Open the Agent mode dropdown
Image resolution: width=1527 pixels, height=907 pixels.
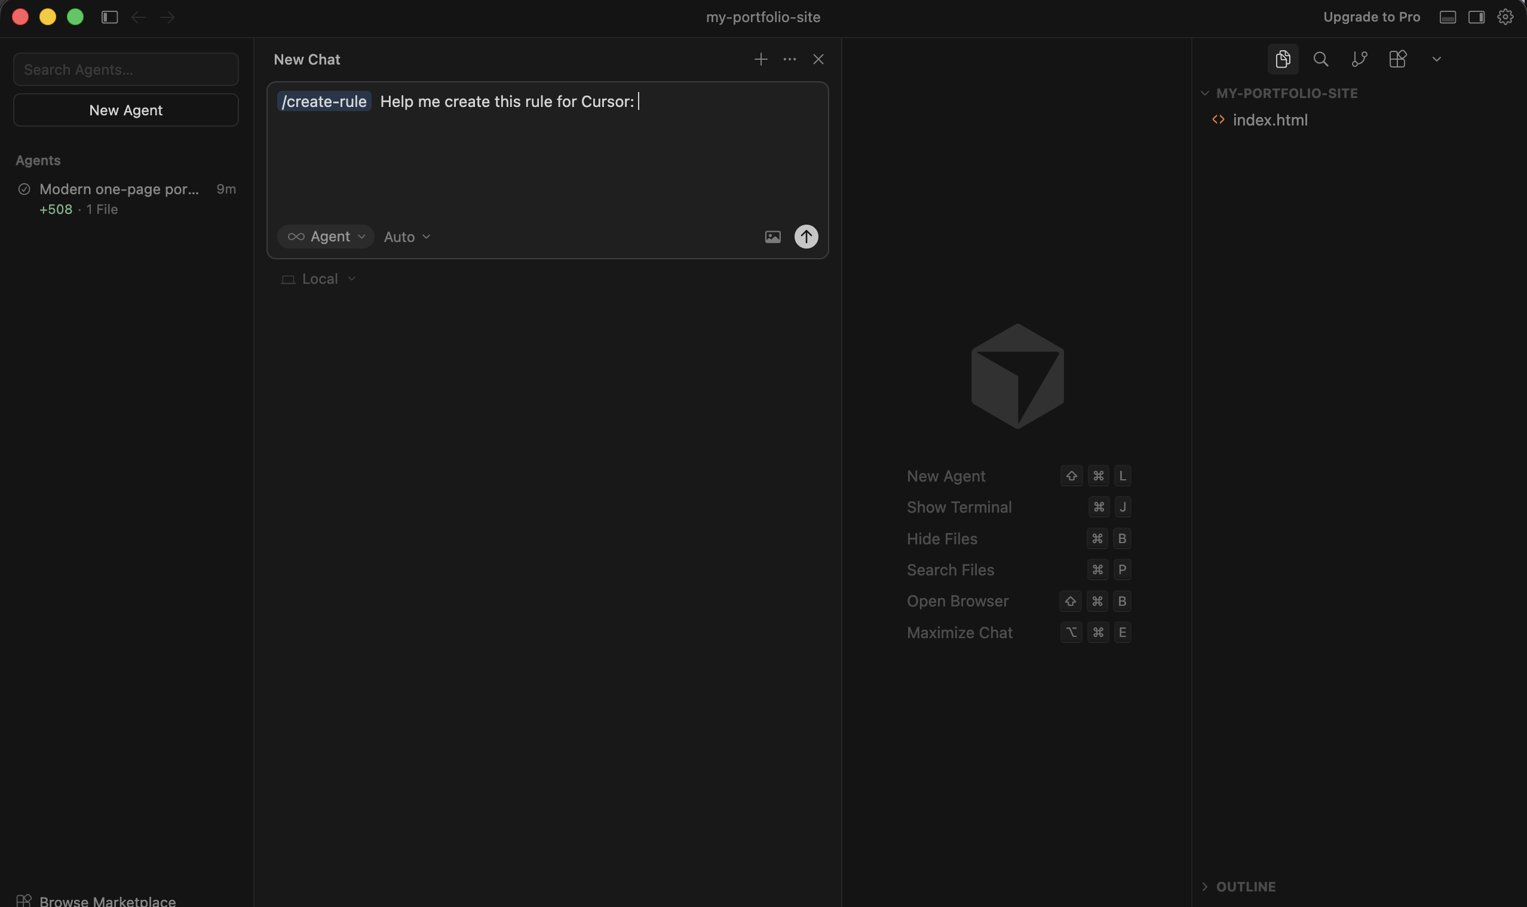[x=326, y=237]
